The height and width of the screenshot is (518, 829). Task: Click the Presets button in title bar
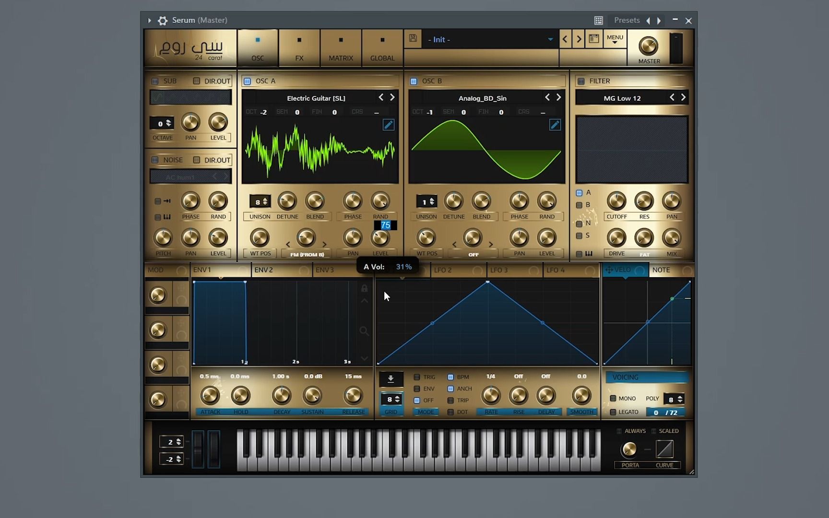(627, 20)
